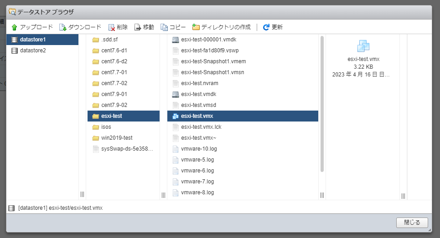Viewport: 440px width, 238px height.
Task: Click the esxi-test.vmdk disk icon
Action: coord(176,94)
